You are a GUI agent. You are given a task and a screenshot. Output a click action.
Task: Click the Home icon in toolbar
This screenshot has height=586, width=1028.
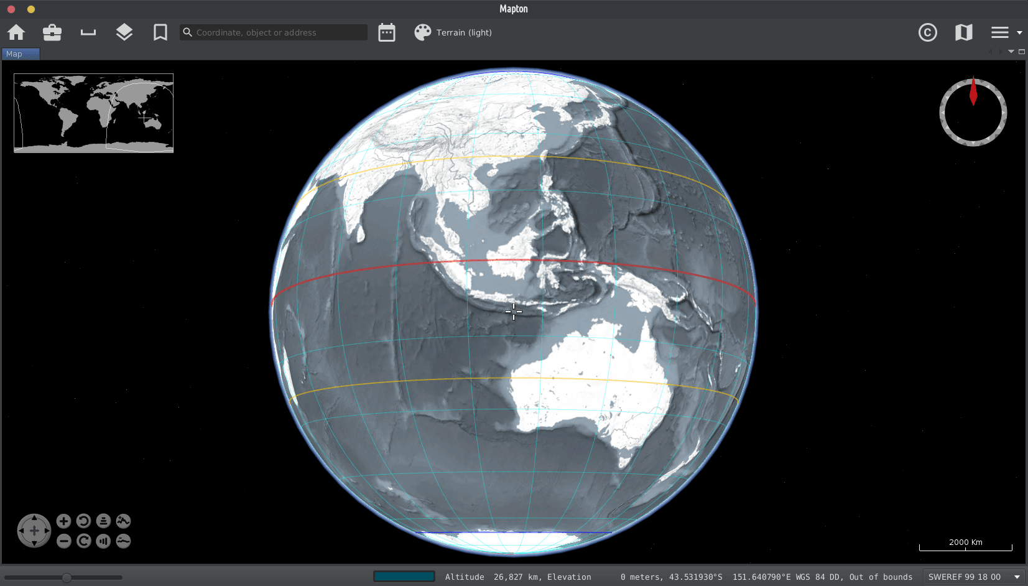[x=16, y=32]
